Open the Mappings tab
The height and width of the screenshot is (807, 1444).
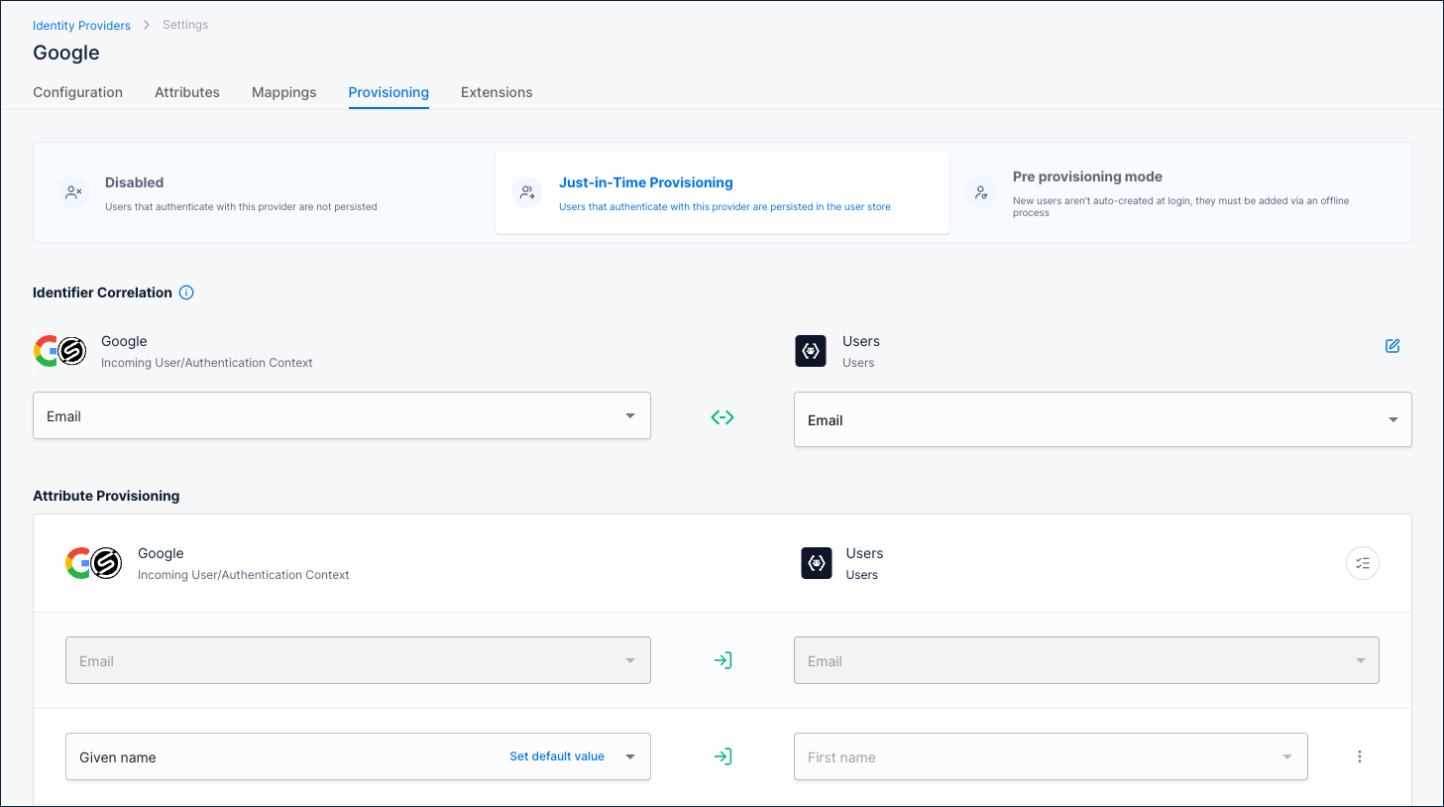click(283, 92)
